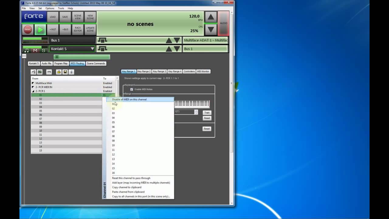The width and height of the screenshot is (389, 219).
Task: Open the Options menu
Action: tap(50, 8)
